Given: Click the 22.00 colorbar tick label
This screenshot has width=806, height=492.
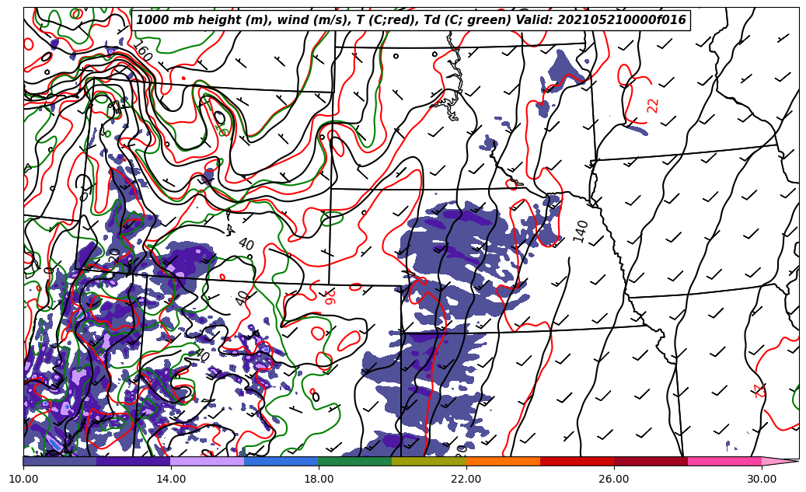Looking at the screenshot, I should [466, 480].
